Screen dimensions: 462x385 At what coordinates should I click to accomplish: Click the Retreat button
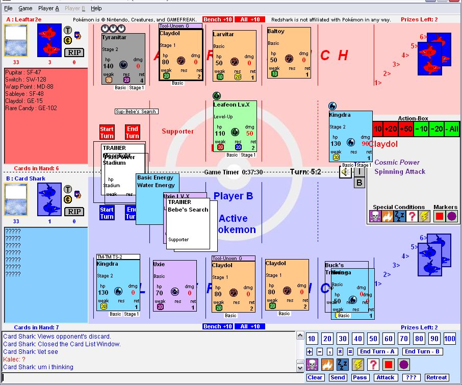coord(437,377)
